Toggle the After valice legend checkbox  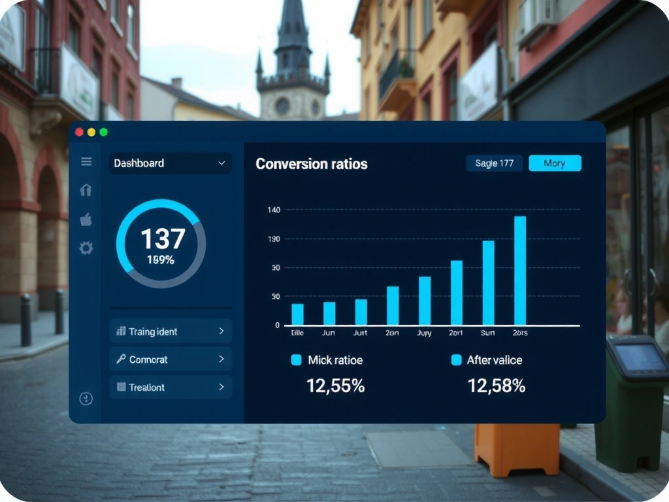pyautogui.click(x=457, y=360)
